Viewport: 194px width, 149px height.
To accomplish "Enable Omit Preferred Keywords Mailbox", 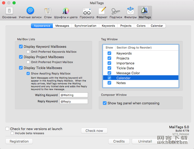I will 28,52.
